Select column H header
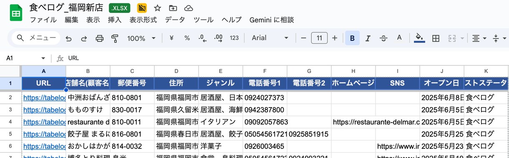The image size is (509, 158). (x=353, y=71)
